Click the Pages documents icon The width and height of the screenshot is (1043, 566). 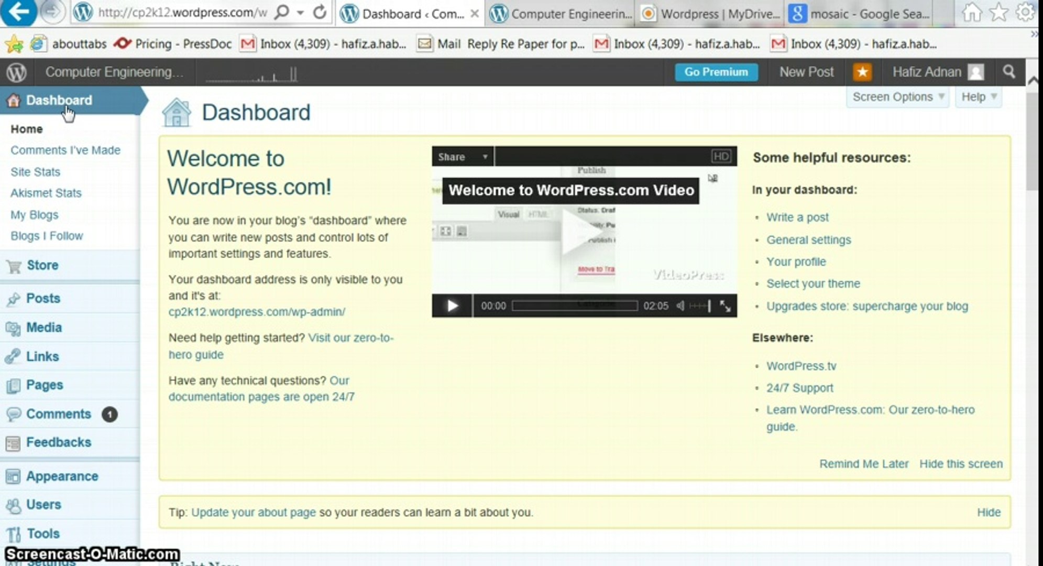tap(13, 386)
